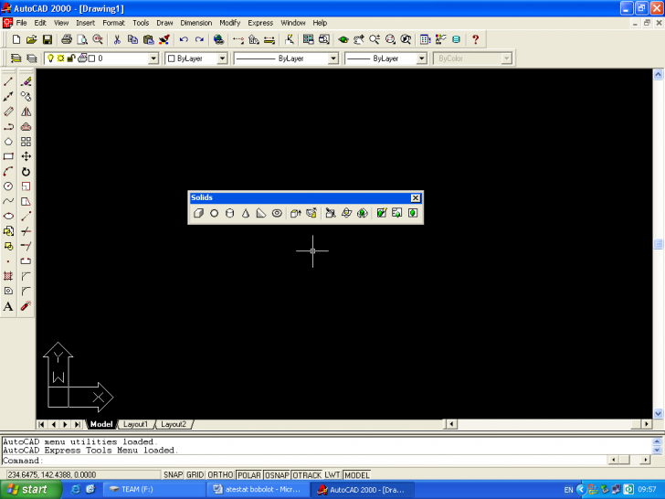This screenshot has height=499, width=665.
Task: Open the Draw menu
Action: click(164, 23)
